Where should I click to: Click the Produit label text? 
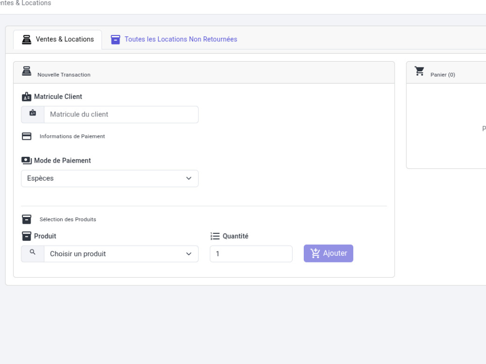45,236
